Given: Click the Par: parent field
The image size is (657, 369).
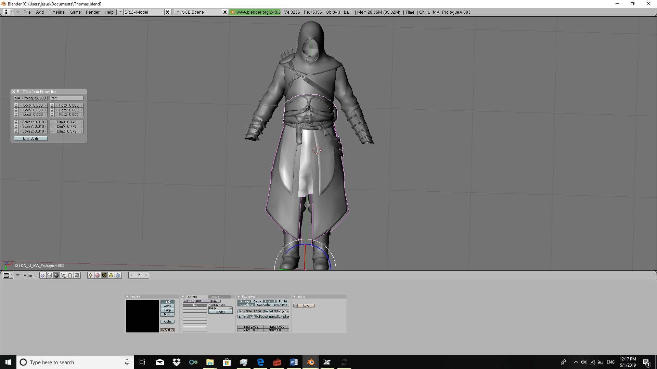Looking at the screenshot, I should 66,98.
